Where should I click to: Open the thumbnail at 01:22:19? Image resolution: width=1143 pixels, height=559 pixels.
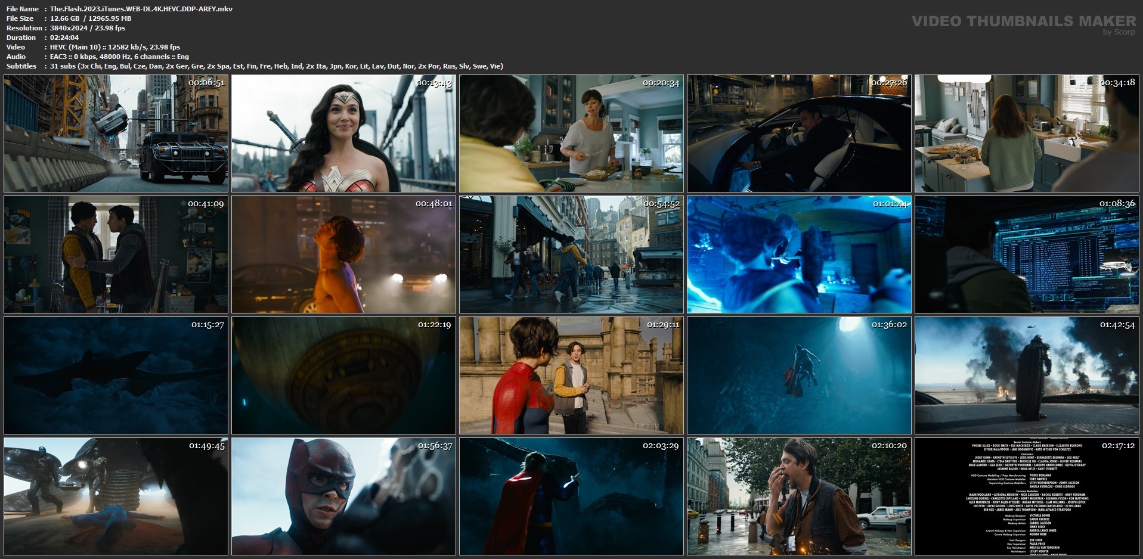click(343, 375)
